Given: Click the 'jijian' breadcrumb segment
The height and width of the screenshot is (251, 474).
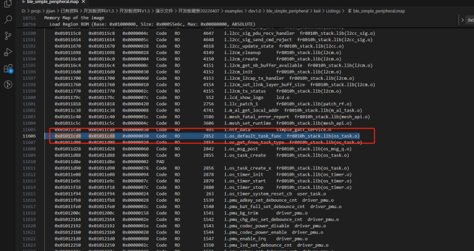Looking at the screenshot, I should tap(50, 11).
